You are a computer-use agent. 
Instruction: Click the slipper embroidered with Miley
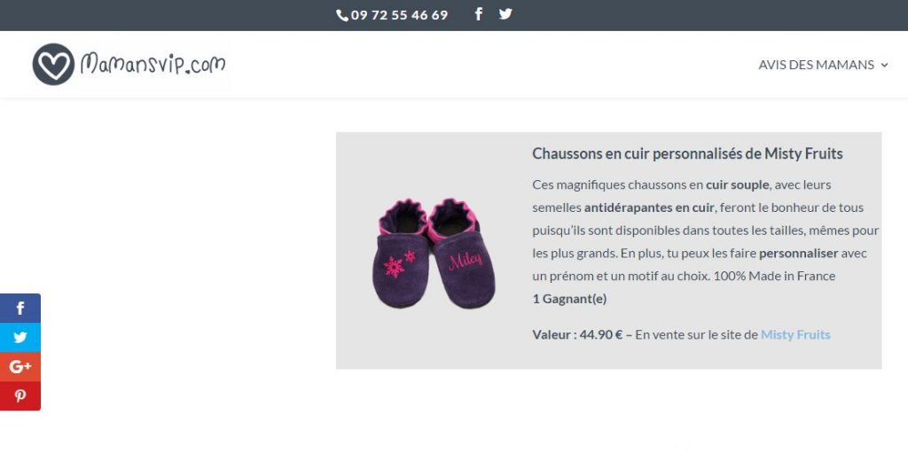pyautogui.click(x=461, y=253)
